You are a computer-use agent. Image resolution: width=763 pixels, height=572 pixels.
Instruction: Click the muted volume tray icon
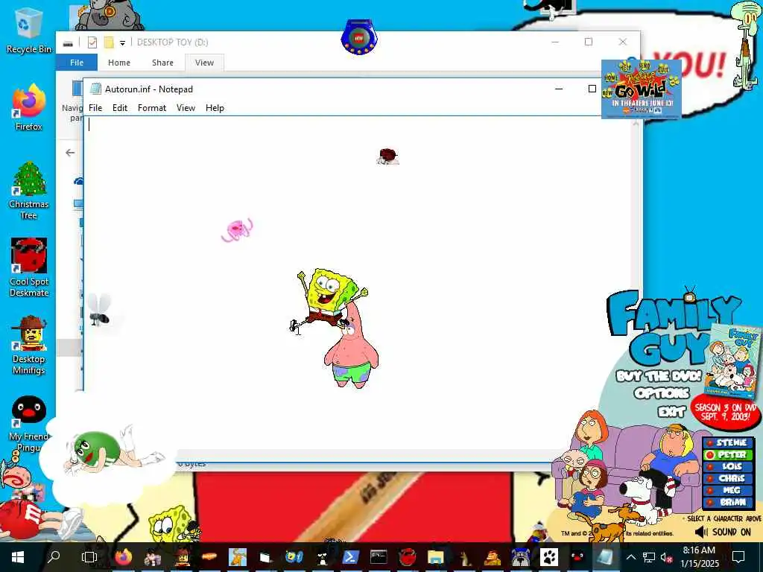tap(666, 557)
